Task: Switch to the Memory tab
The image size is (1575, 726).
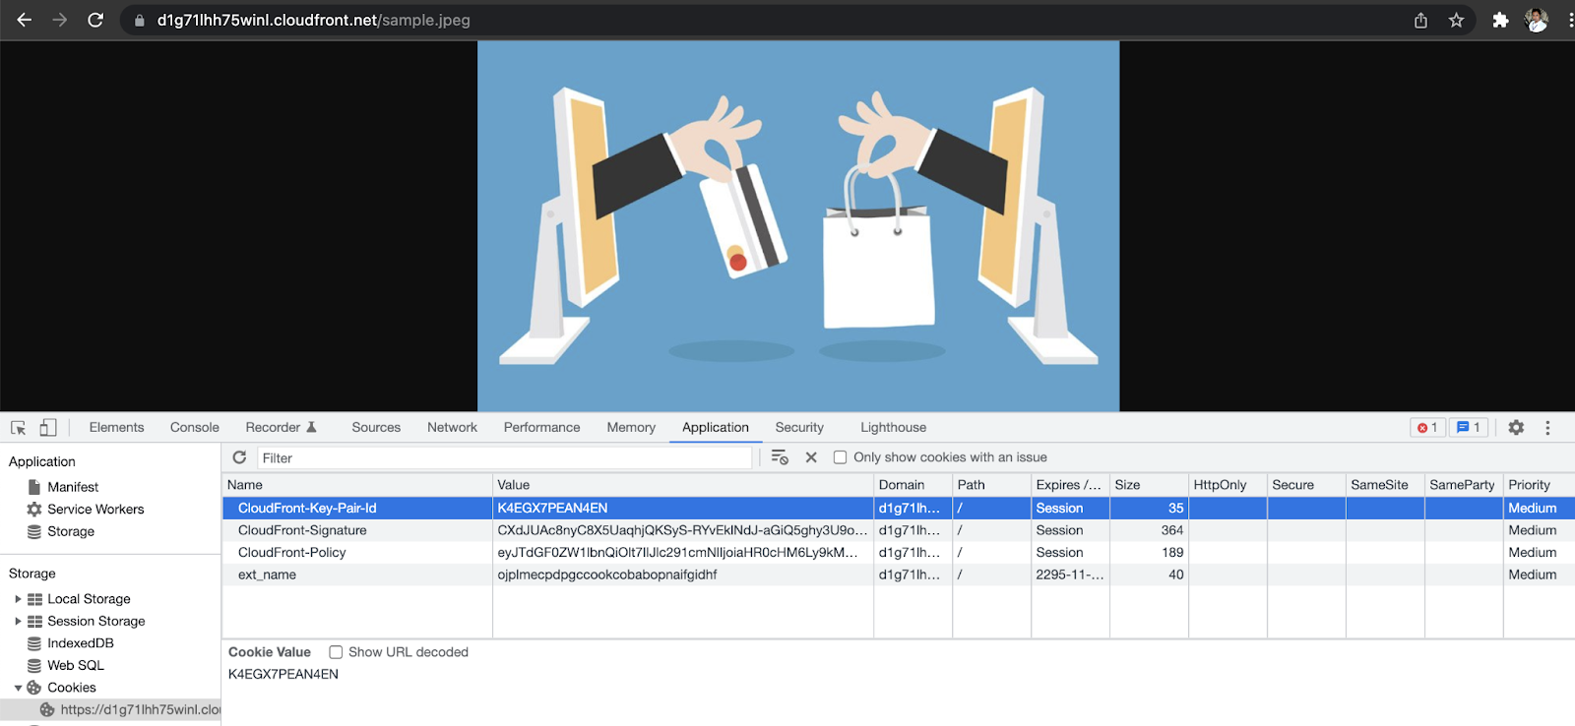Action: [x=631, y=428]
